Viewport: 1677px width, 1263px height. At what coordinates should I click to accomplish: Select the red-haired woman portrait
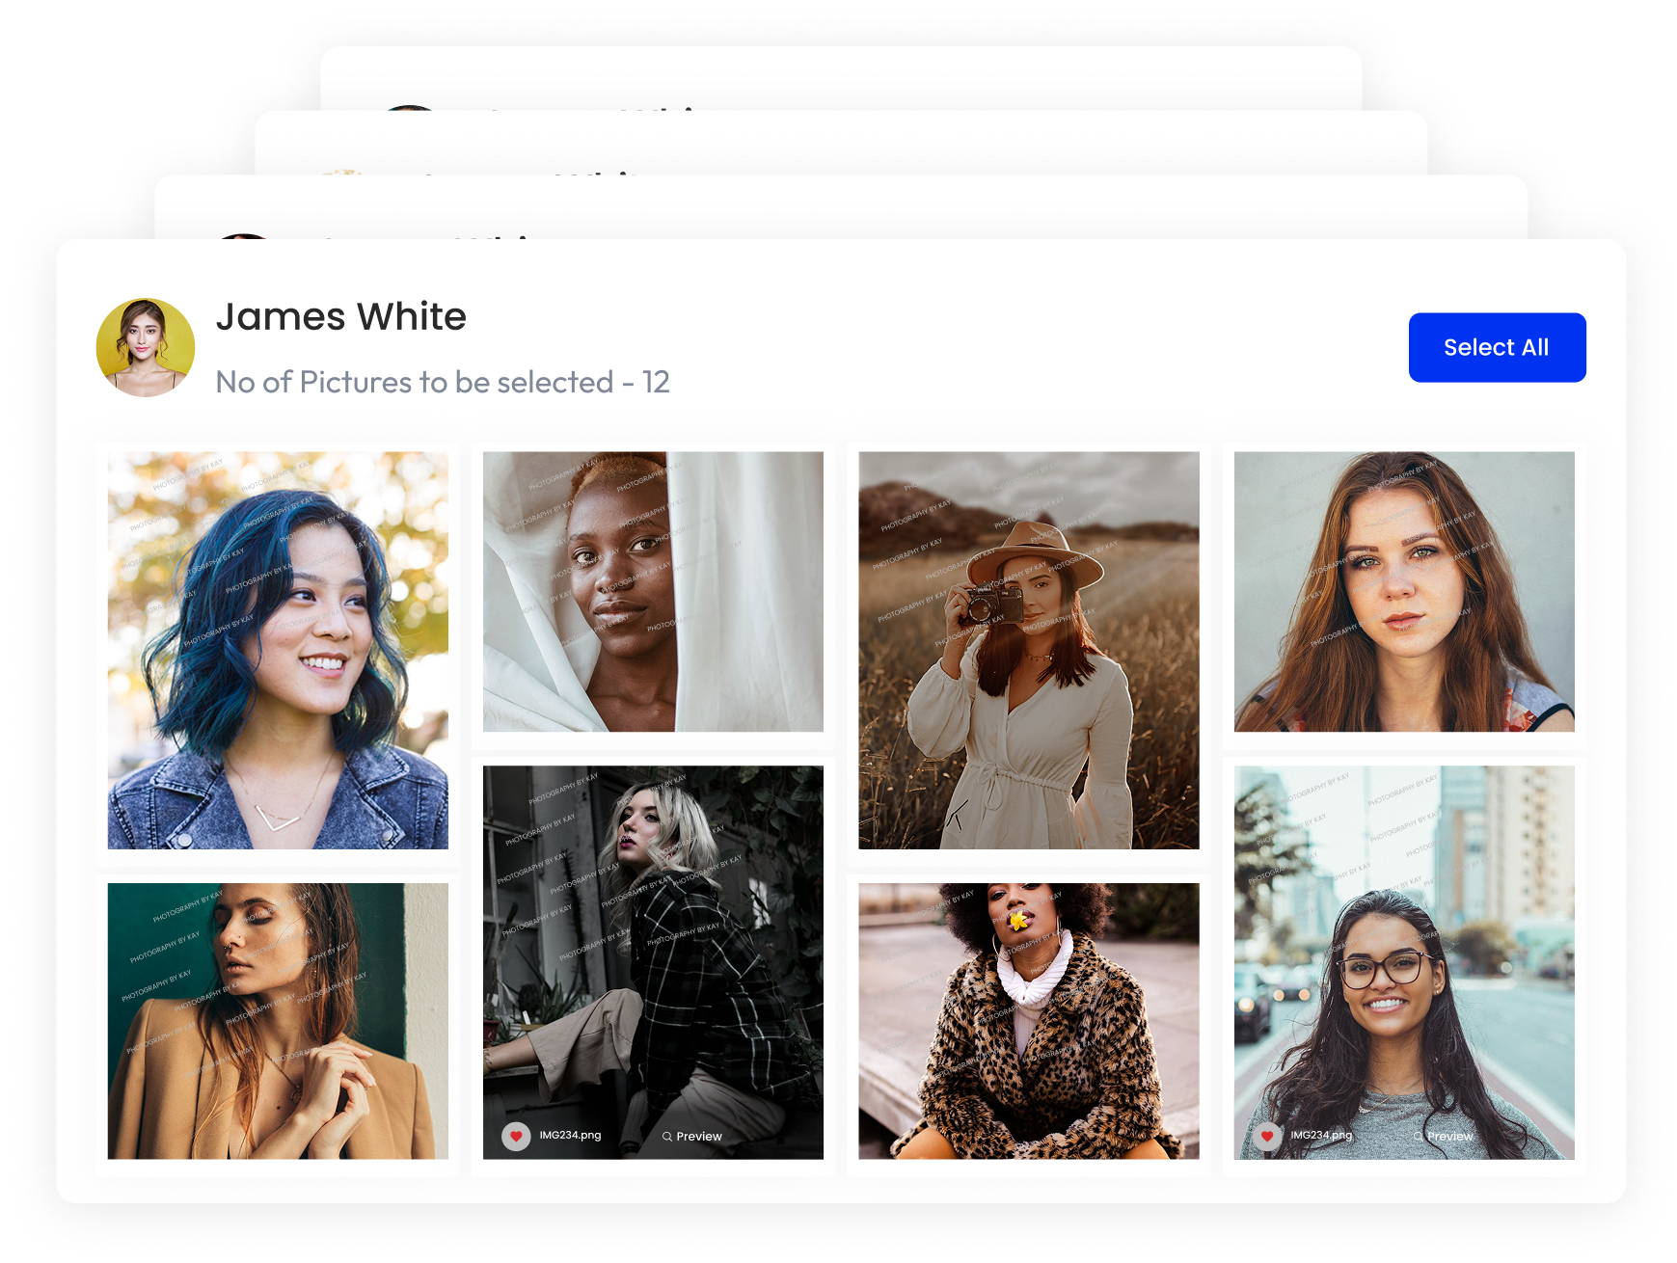(x=1404, y=591)
